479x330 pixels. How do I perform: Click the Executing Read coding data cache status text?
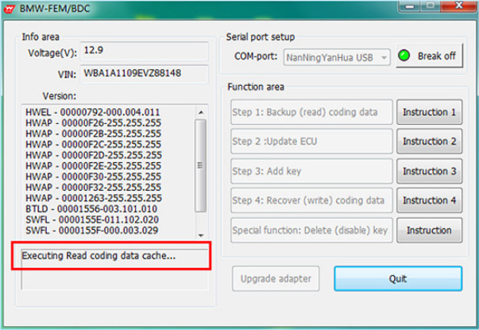[99, 256]
